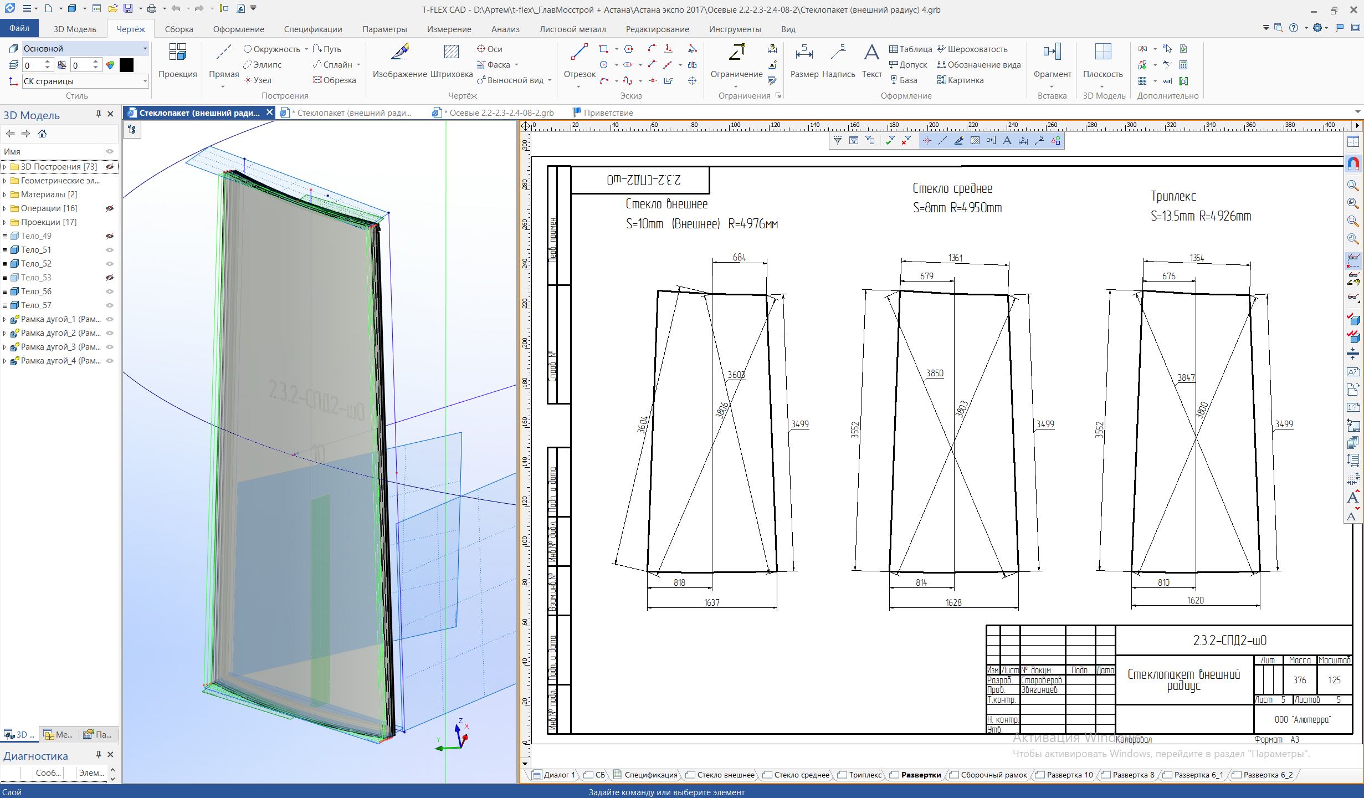Open the Основной line style dropdown

tap(145, 49)
